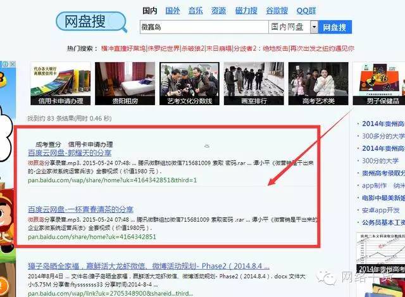Open result 百度云网盘-郭耀天的分享
The image size is (405, 297).
tap(70, 153)
